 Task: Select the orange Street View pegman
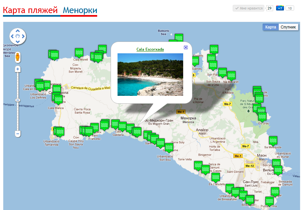pos(18,57)
